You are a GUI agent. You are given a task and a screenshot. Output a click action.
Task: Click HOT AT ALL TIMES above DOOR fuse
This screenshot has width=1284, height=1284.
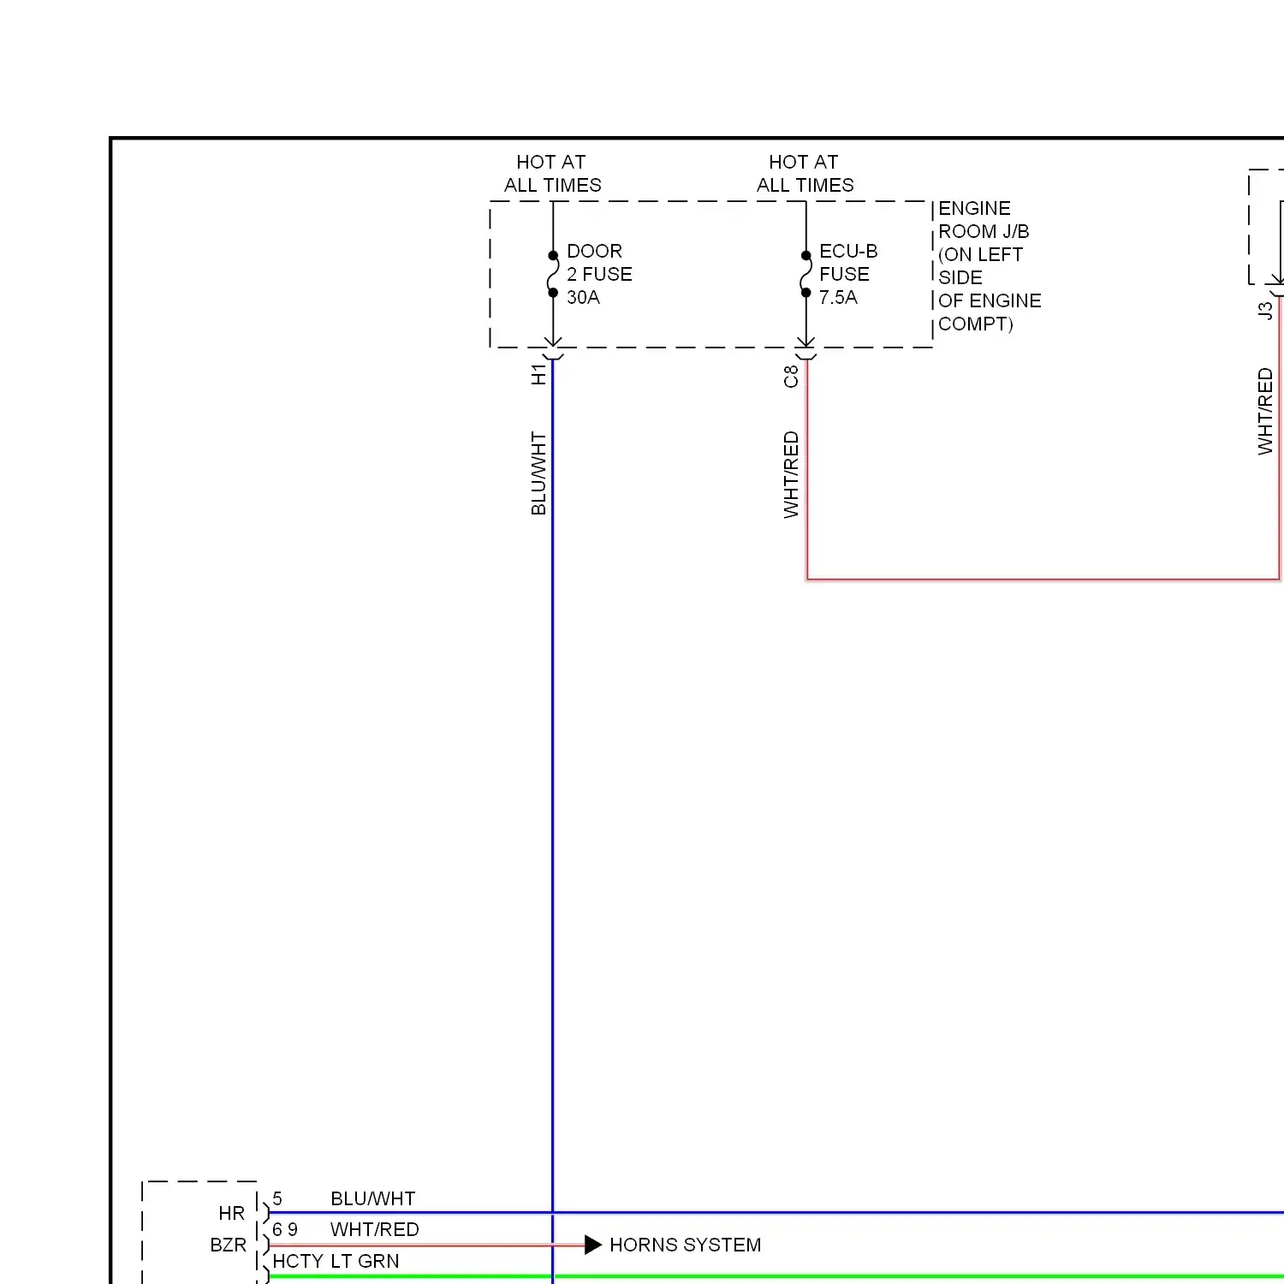click(x=552, y=174)
